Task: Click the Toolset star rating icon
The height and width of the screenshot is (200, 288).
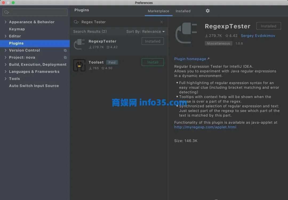Action: [x=103, y=68]
